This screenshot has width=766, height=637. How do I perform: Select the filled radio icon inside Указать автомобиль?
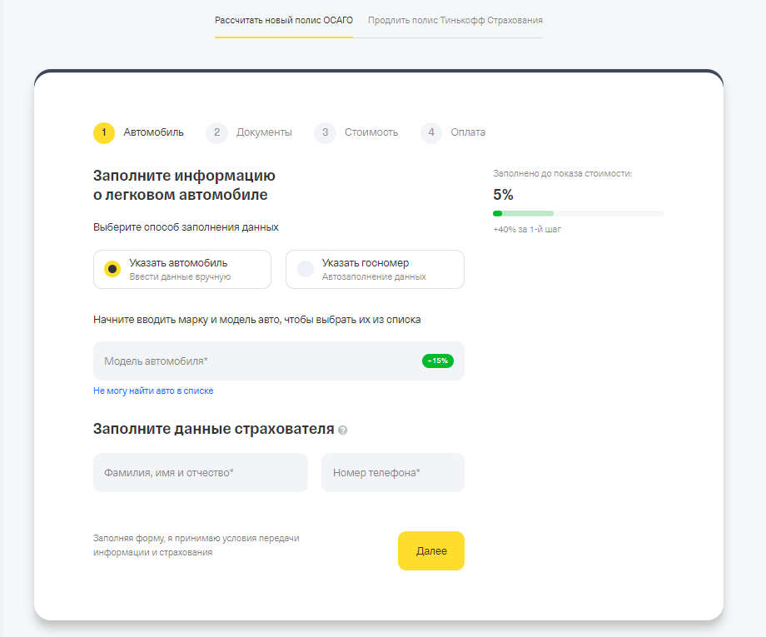(x=112, y=268)
